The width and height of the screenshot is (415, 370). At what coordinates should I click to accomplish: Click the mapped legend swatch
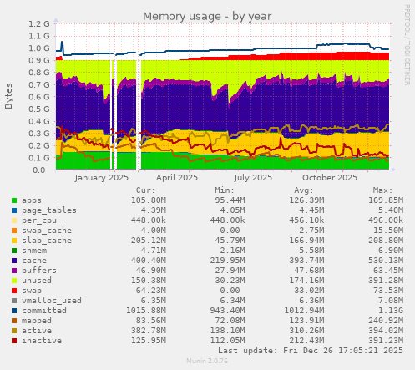(14, 321)
